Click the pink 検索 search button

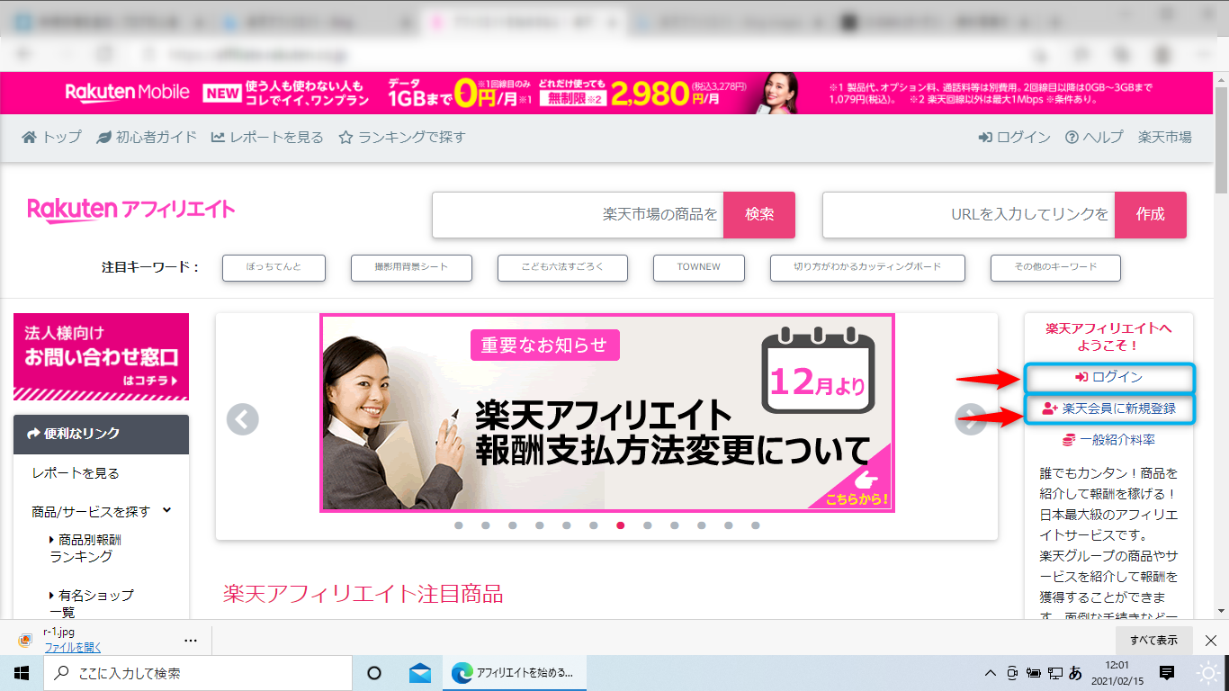tap(759, 215)
